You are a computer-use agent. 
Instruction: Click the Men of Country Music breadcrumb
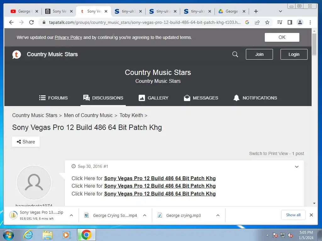coord(88,115)
